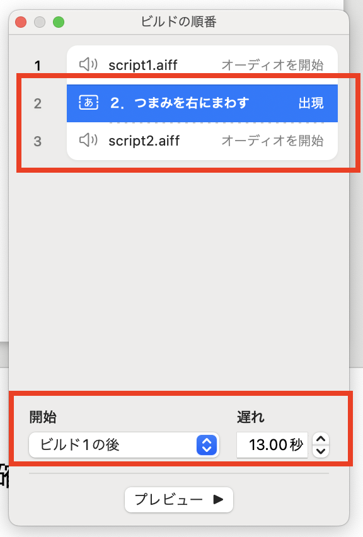Click the ビルドの順番 title bar
The height and width of the screenshot is (537, 363).
(178, 22)
